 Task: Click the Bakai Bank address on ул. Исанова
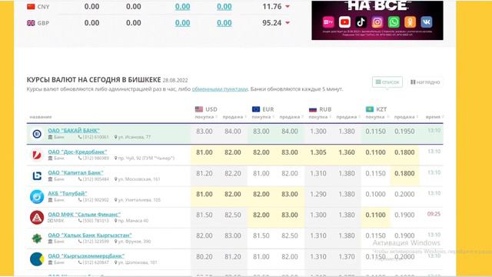pyautogui.click(x=133, y=137)
